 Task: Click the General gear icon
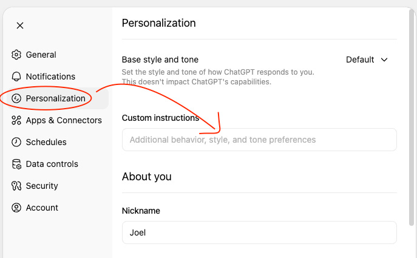(x=16, y=55)
